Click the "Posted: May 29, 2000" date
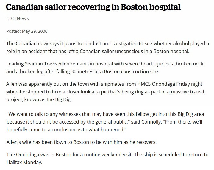Screen dimensions: 214x170 tap(27, 31)
